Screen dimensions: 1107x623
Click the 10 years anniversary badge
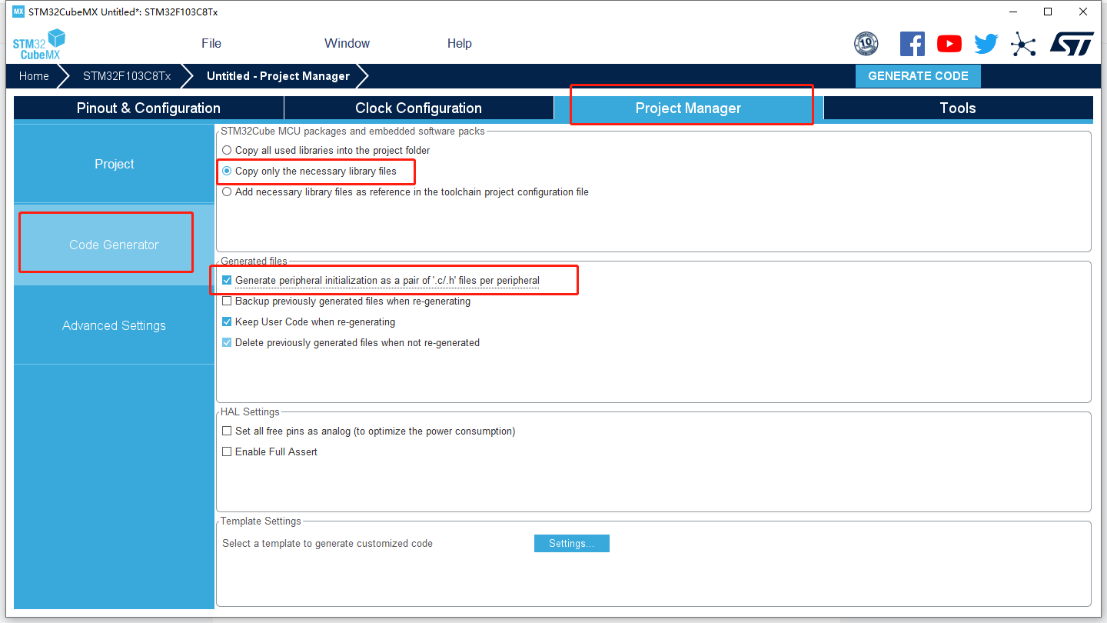[x=866, y=44]
